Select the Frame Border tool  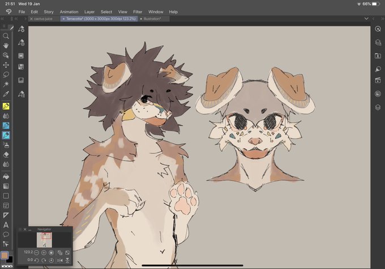[x=6, y=206]
